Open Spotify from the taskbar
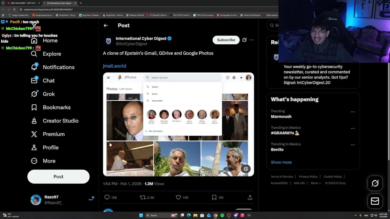The width and height of the screenshot is (390, 219). [x=222, y=215]
